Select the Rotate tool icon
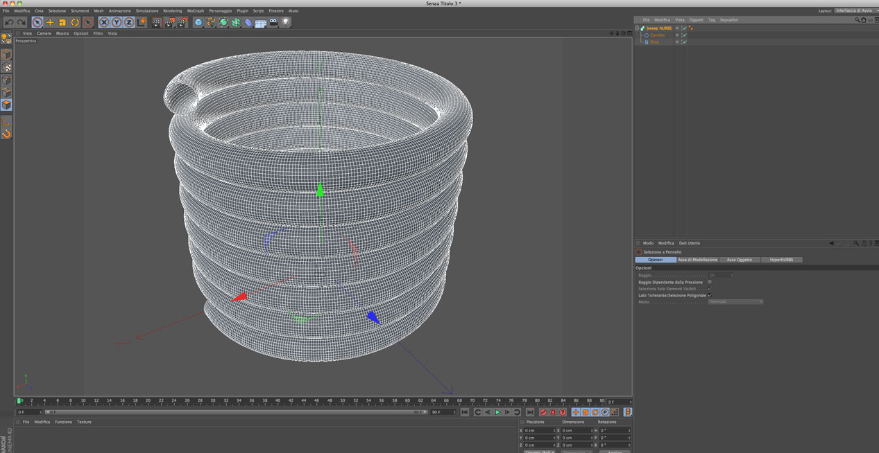 (x=75, y=23)
